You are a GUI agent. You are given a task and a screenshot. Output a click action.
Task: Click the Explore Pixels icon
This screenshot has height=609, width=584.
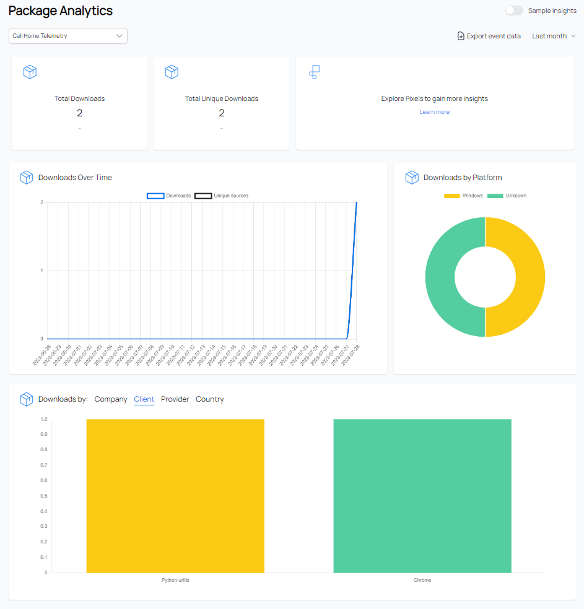click(314, 72)
